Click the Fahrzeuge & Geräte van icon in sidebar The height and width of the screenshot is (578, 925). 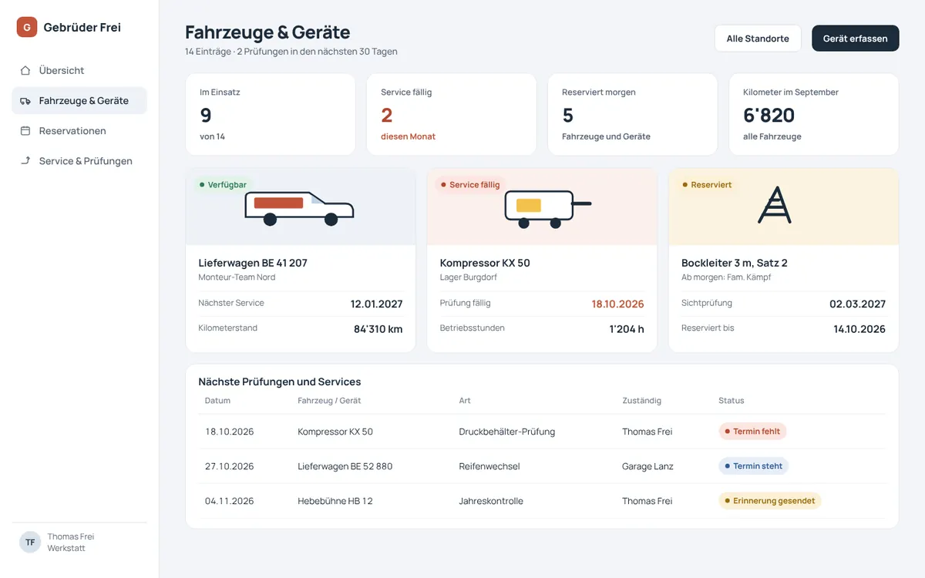tap(25, 101)
